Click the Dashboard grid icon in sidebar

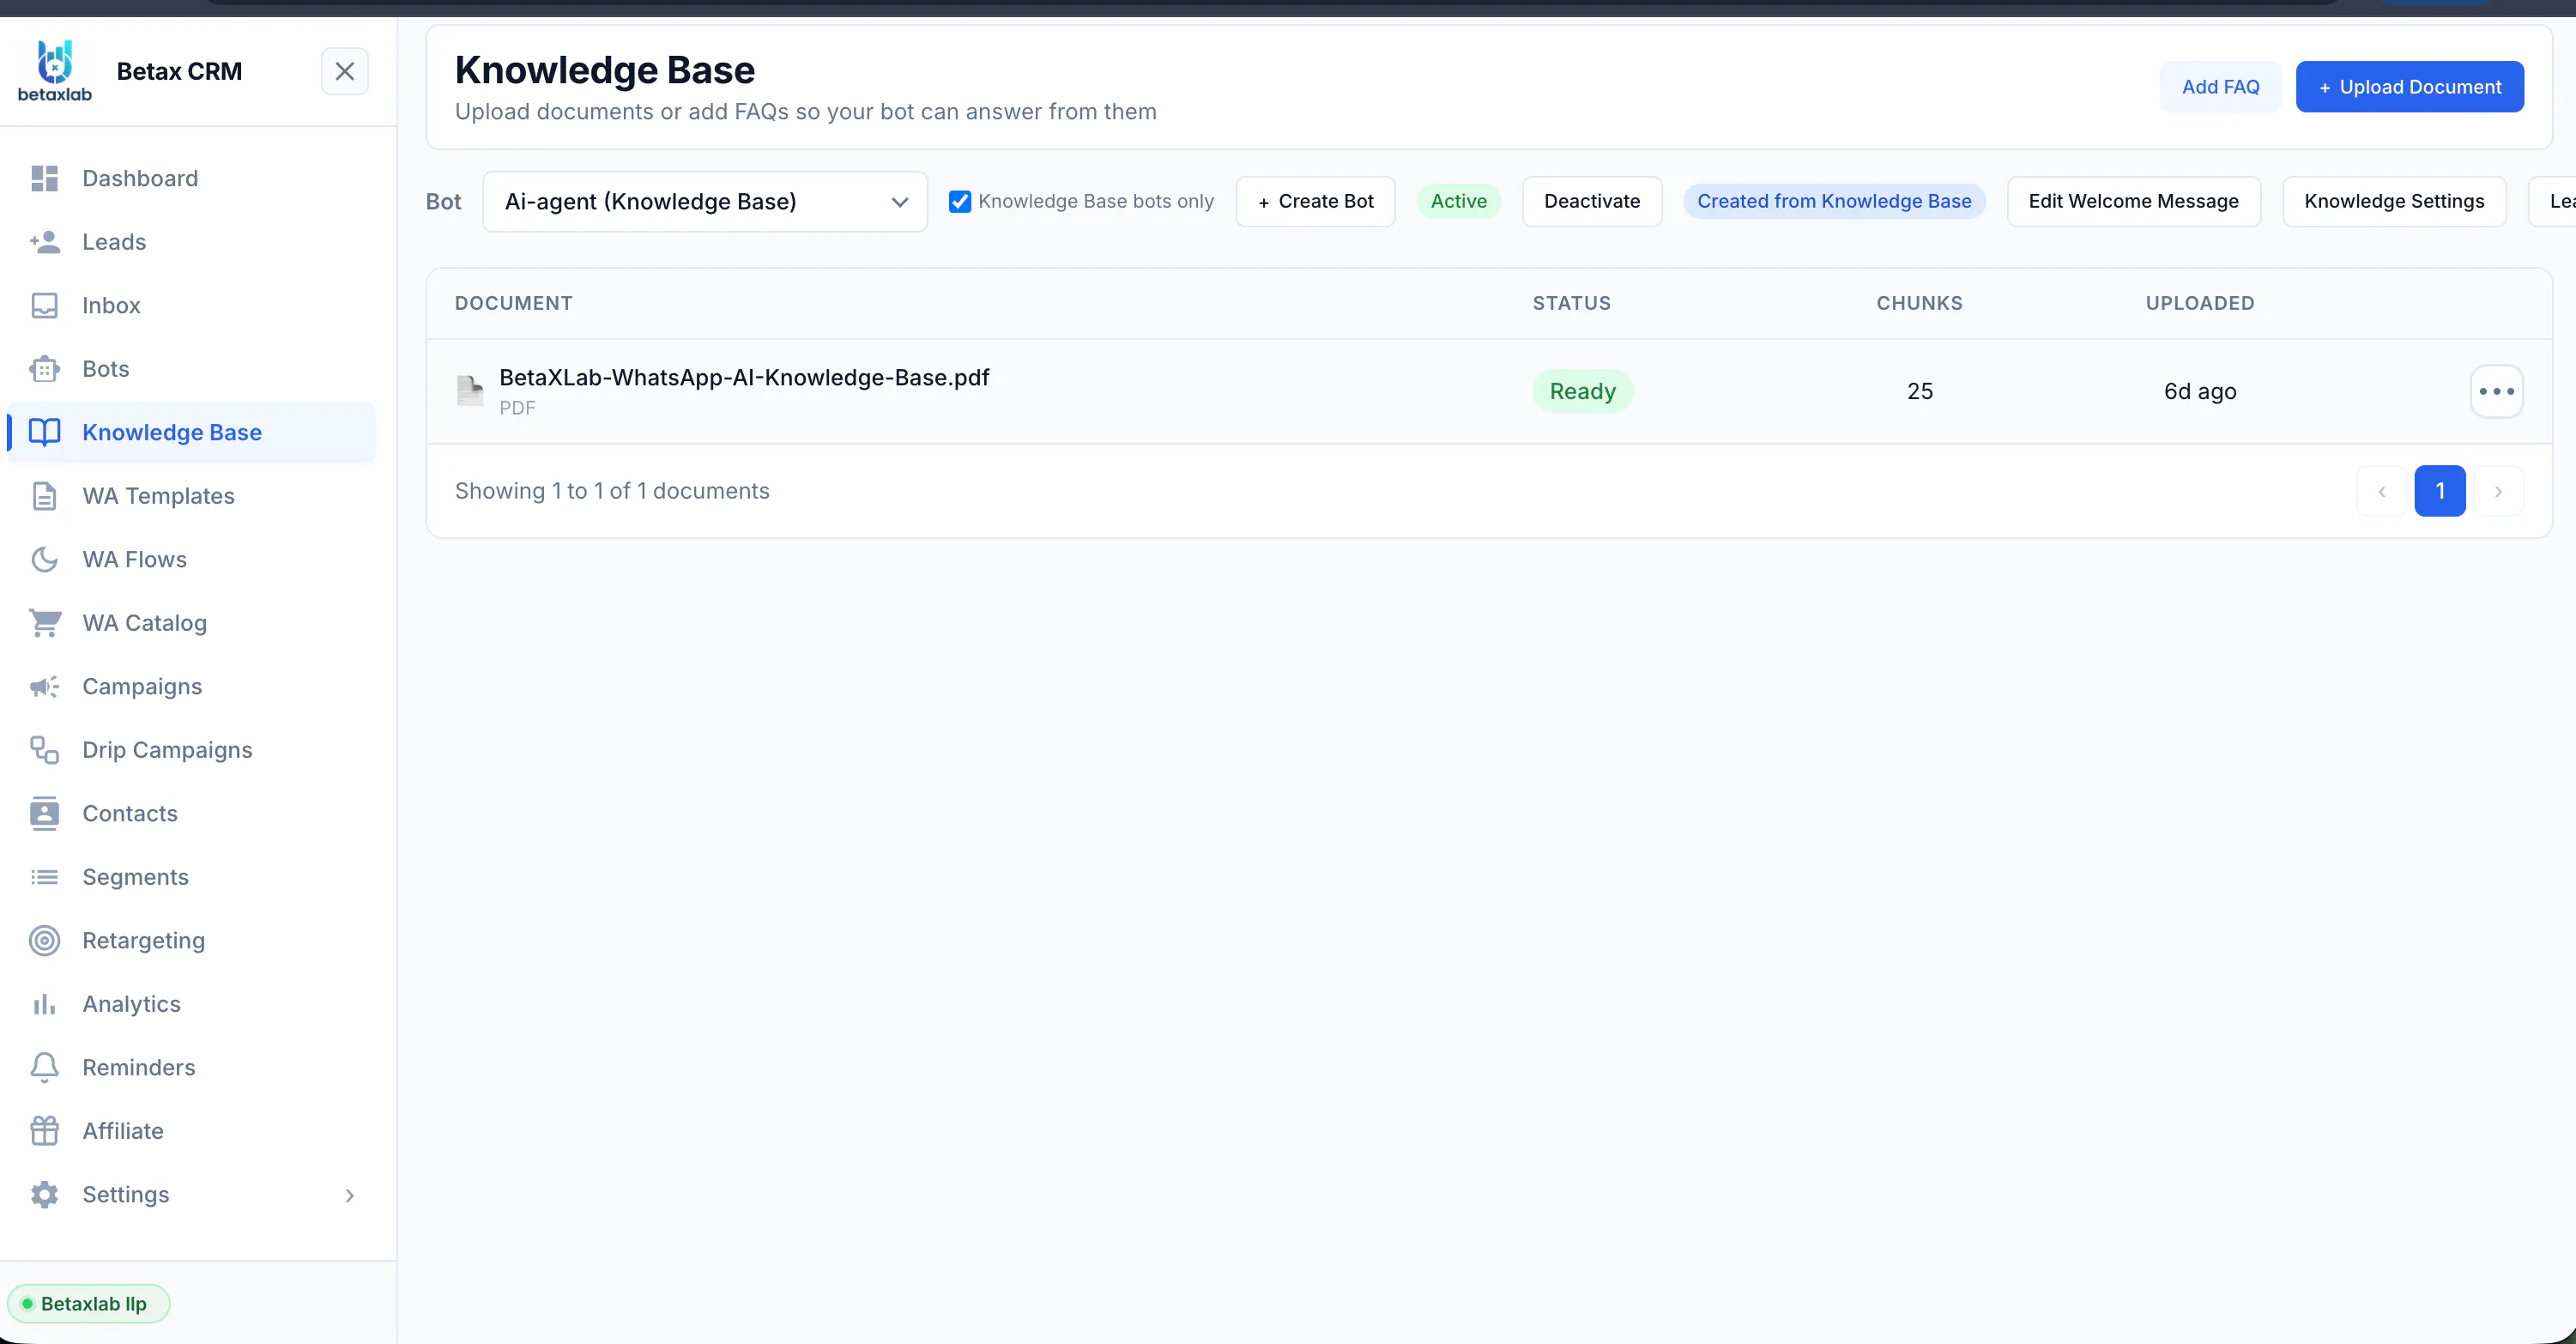44,178
